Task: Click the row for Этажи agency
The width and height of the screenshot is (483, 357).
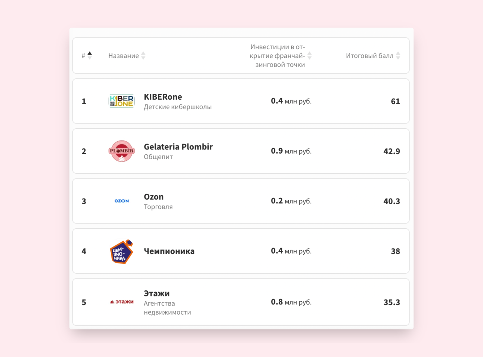Action: click(x=241, y=302)
